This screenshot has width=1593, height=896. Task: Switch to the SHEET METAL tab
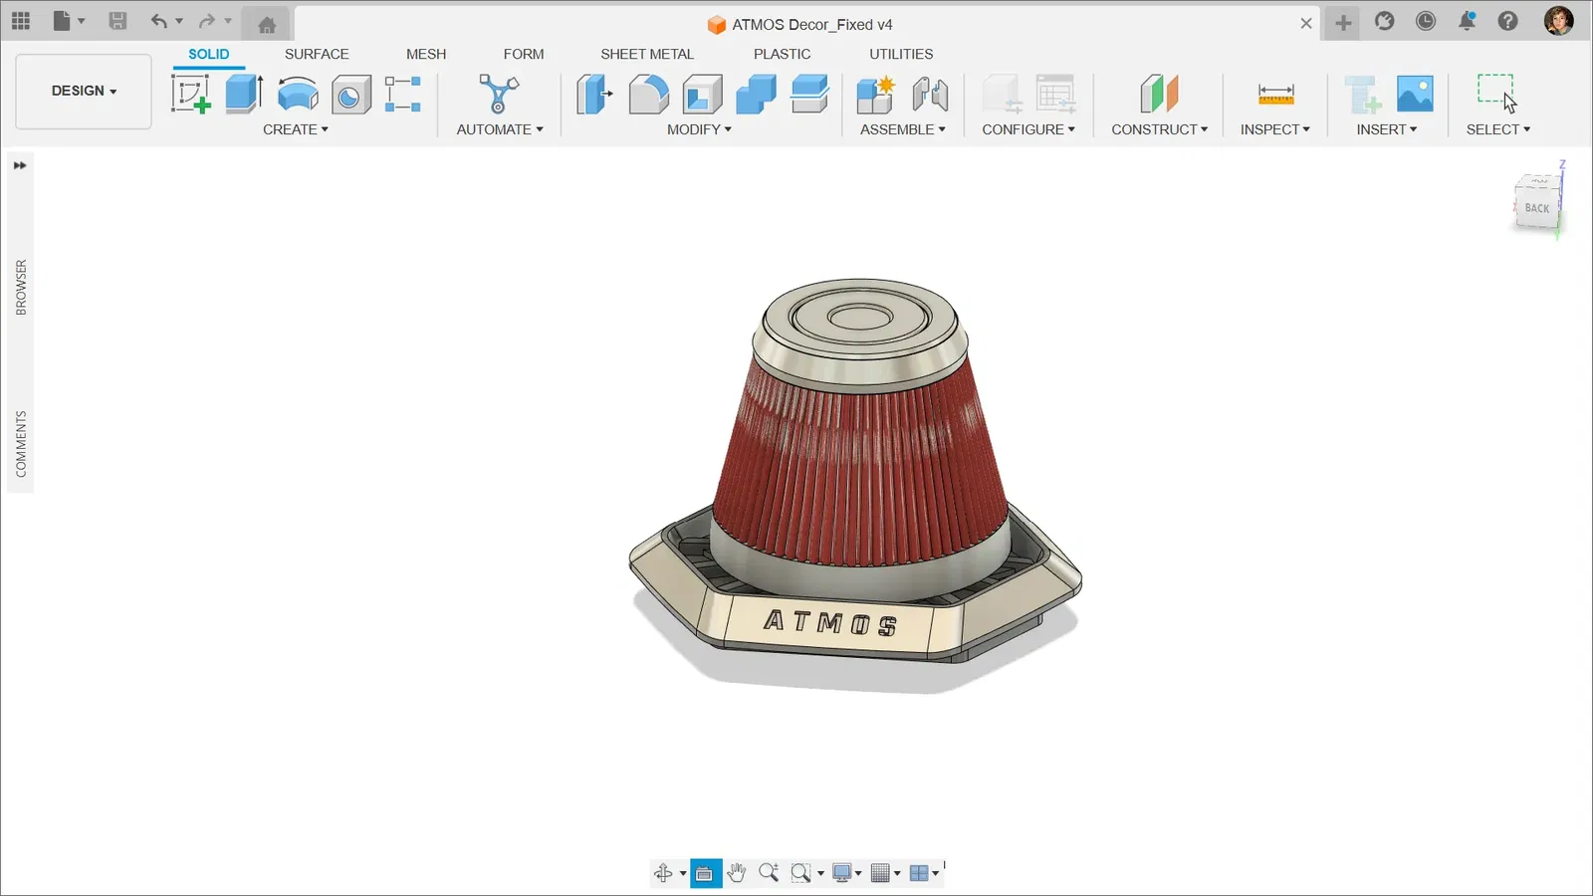click(x=647, y=54)
